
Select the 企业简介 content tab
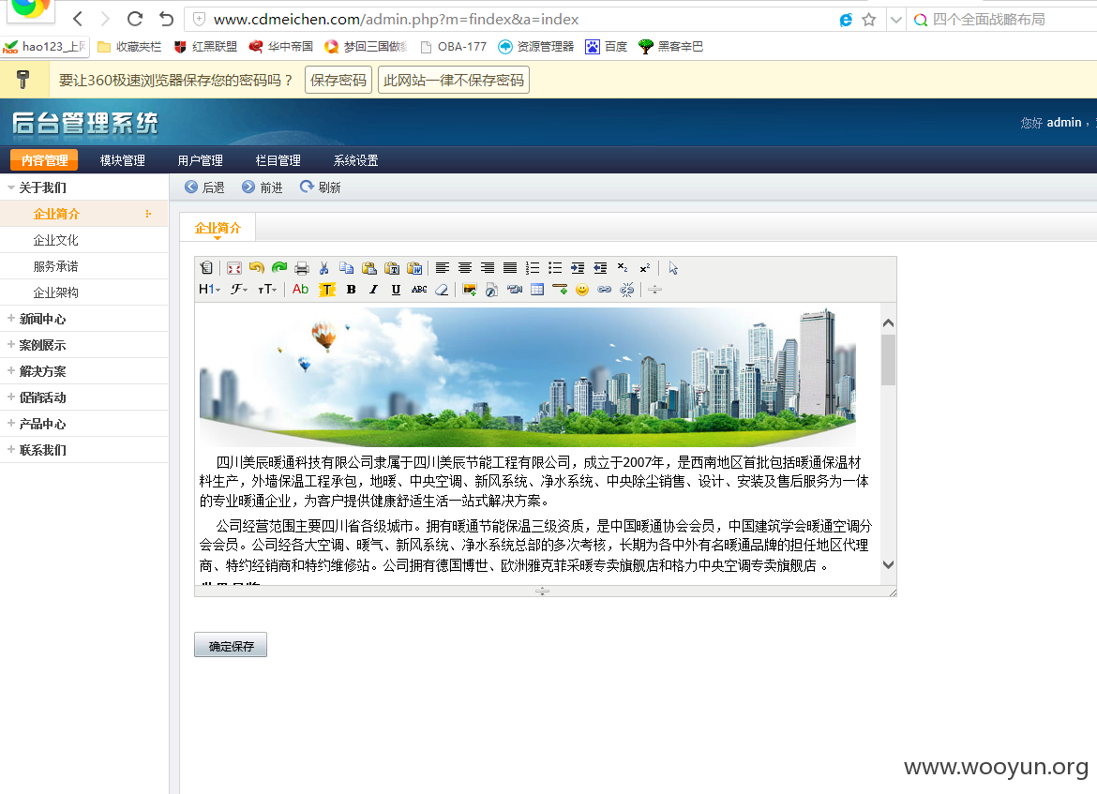click(x=218, y=228)
